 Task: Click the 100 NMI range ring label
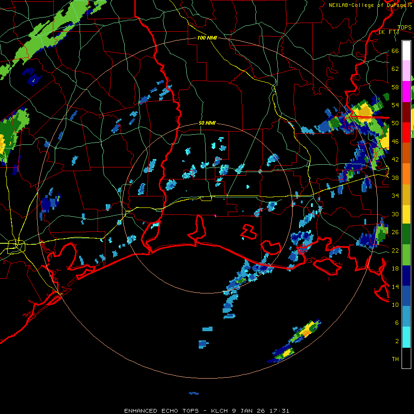click(207, 38)
